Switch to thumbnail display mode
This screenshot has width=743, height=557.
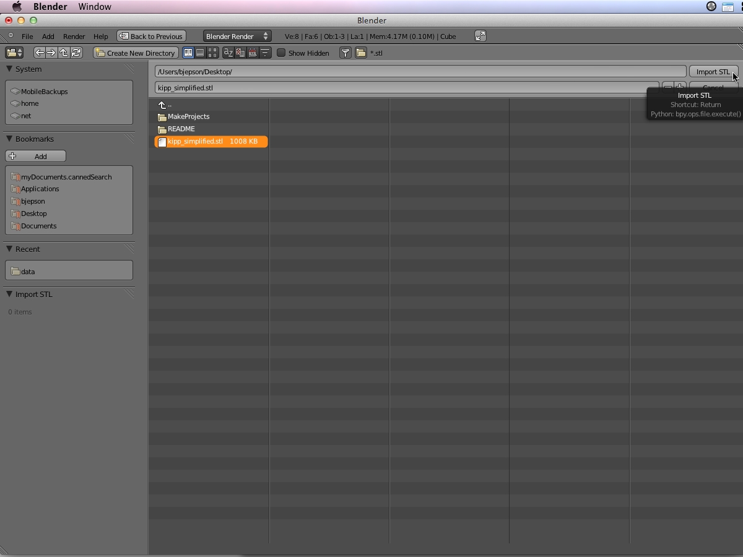point(212,53)
